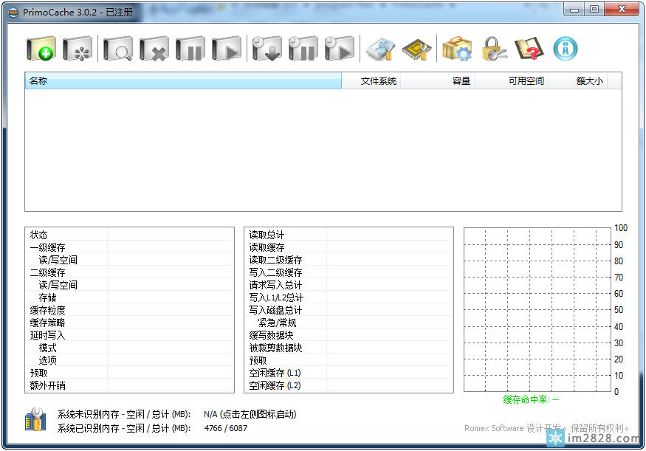Click the padlock and keys license icon

(x=494, y=49)
